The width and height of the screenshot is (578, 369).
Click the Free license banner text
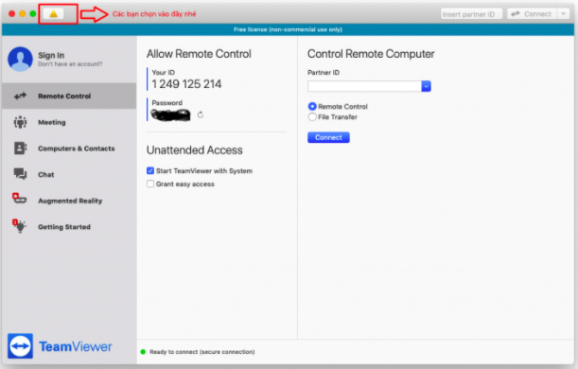(288, 29)
